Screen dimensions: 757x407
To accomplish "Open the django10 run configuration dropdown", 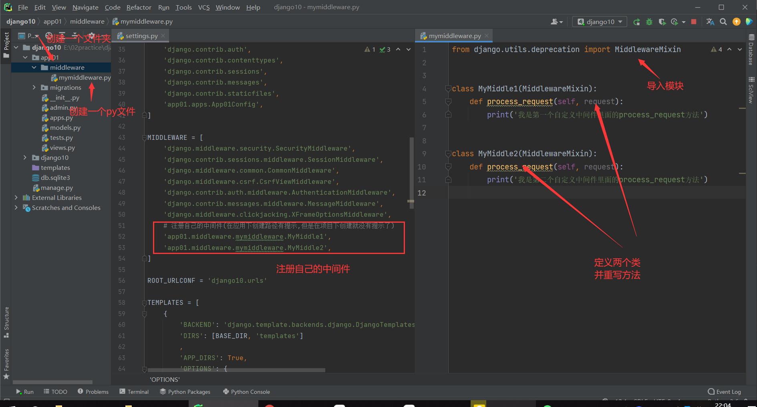I will [x=600, y=22].
